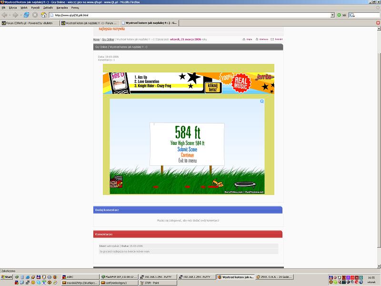The height and width of the screenshot is (286, 381).
Task: Switch to Forum CDRinfo.pl tab
Action: (x=30, y=23)
